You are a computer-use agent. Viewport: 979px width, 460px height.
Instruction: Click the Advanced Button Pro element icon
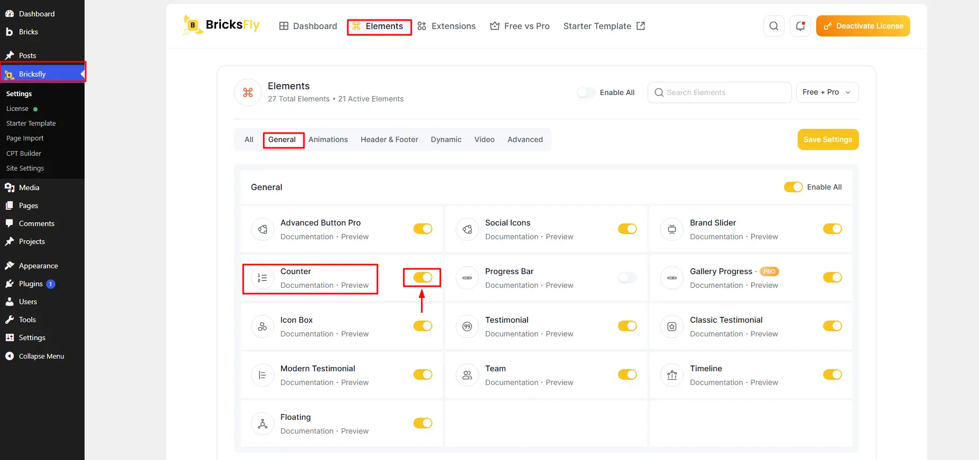[263, 229]
